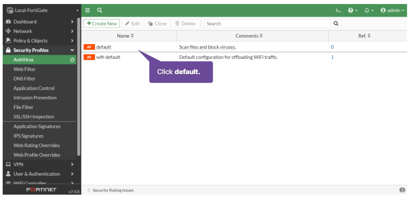Click the Network arrows icon
The height and width of the screenshot is (200, 411).
8,31
